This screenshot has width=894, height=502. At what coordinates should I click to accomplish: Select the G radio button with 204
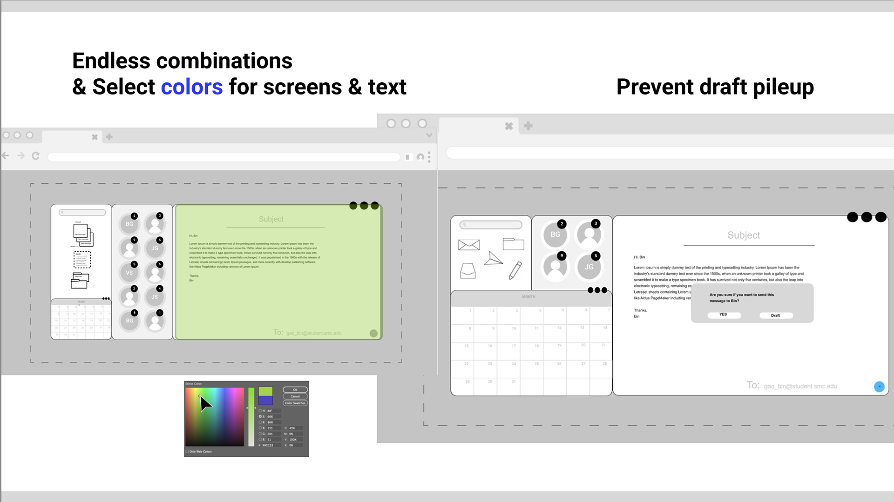[260, 434]
